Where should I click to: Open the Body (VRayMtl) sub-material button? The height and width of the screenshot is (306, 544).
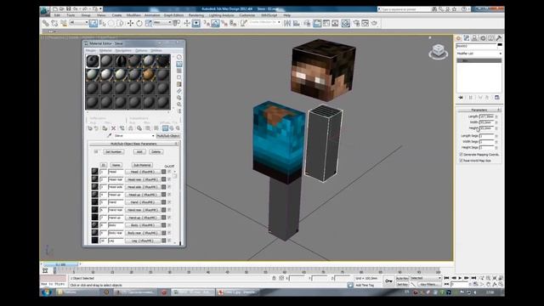click(143, 225)
